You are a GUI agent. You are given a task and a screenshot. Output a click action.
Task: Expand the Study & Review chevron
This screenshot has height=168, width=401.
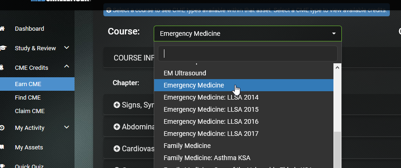click(x=67, y=47)
